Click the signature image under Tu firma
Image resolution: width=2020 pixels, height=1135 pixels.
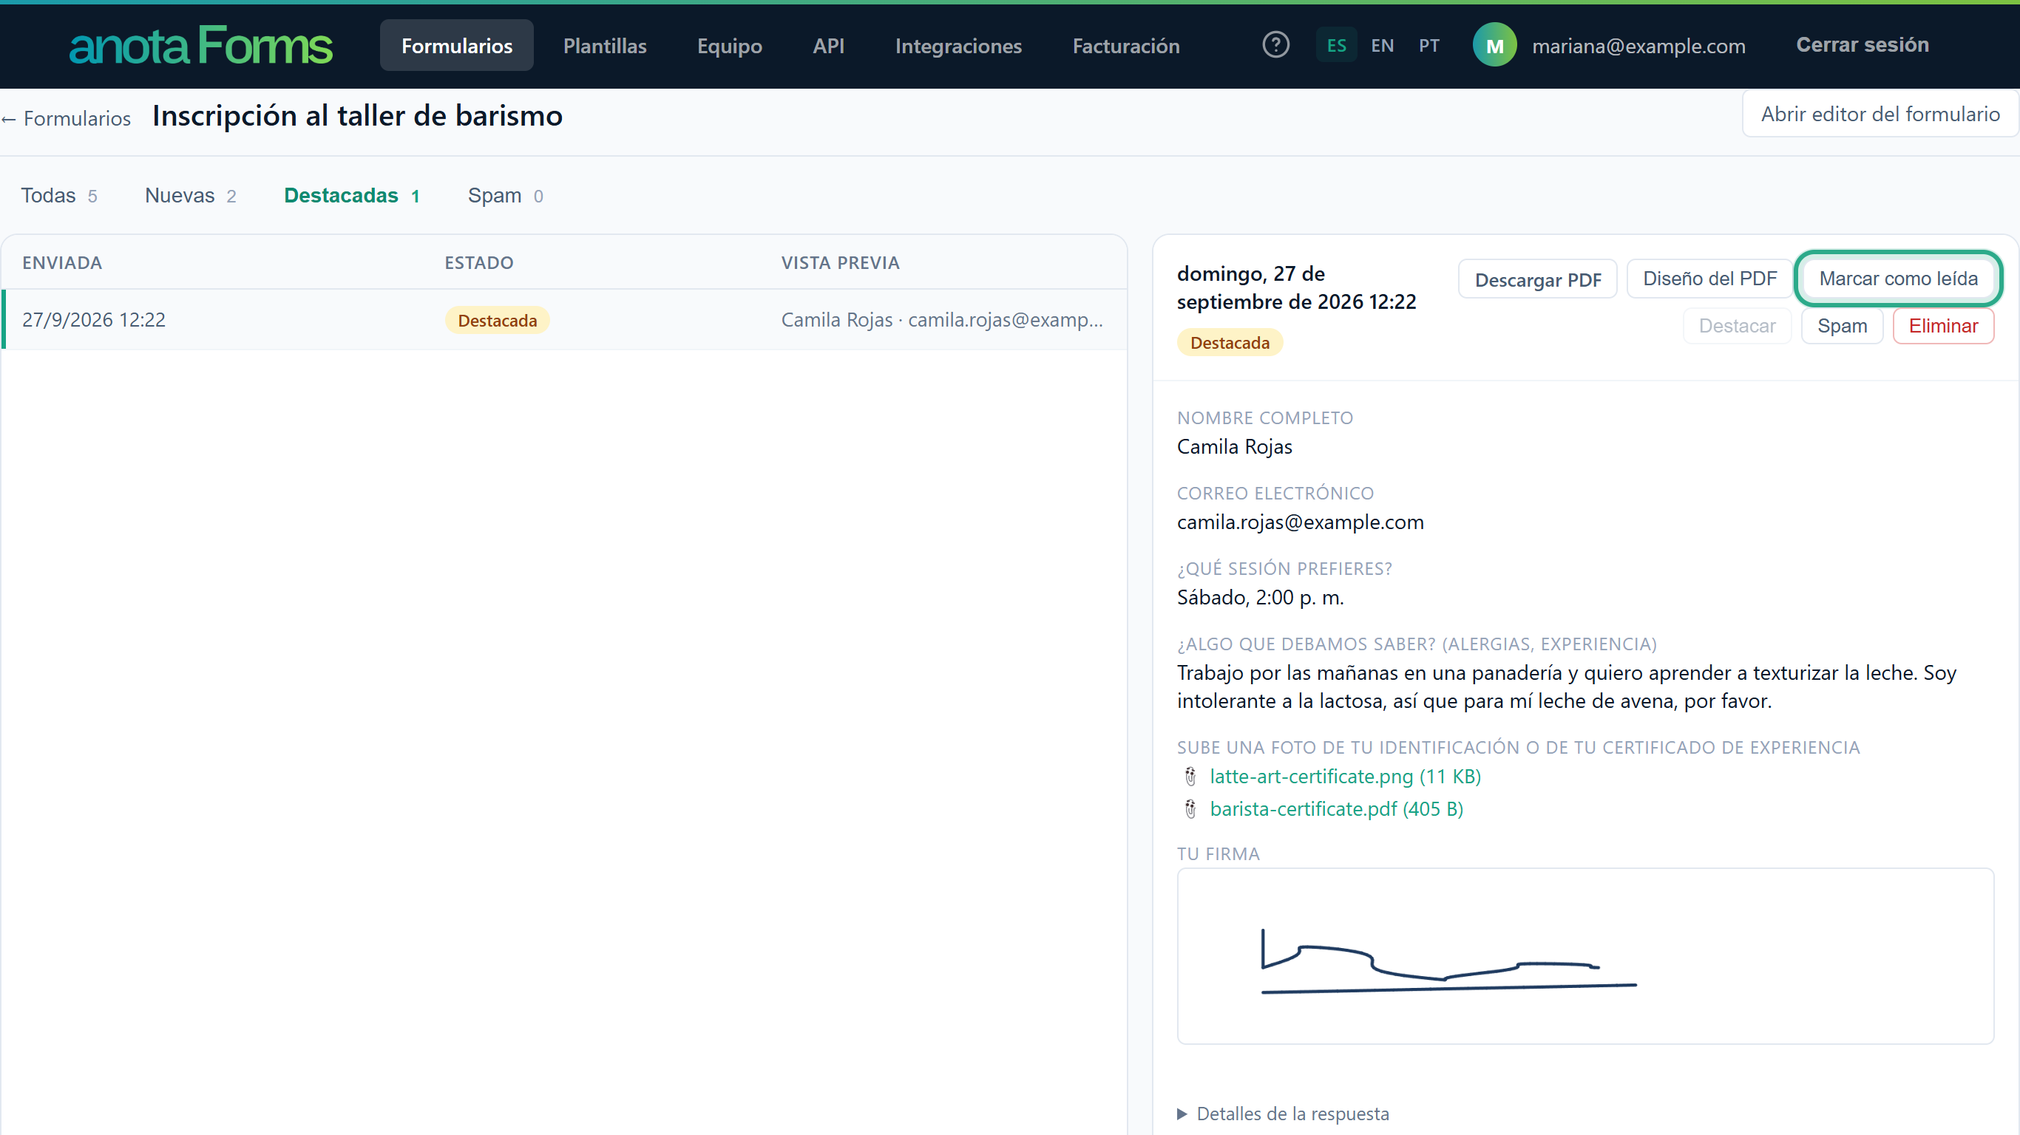(x=1585, y=955)
